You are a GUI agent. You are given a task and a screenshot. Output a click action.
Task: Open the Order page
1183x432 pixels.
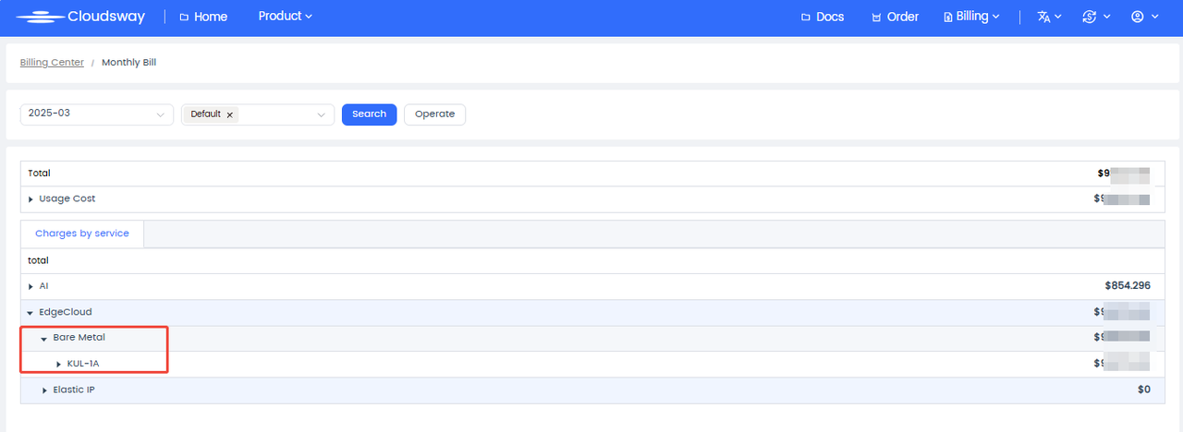pos(895,17)
